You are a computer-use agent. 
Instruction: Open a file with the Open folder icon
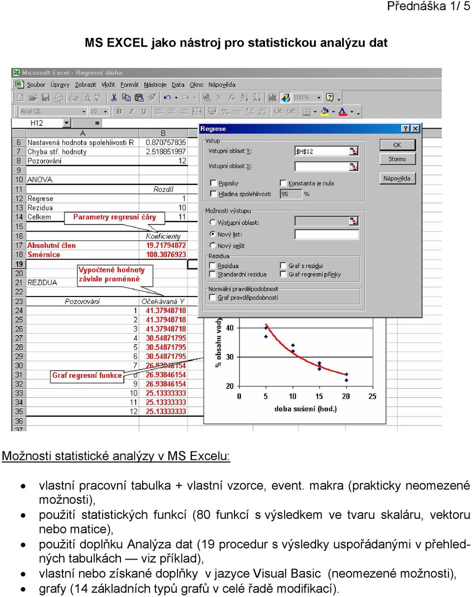tap(33, 97)
